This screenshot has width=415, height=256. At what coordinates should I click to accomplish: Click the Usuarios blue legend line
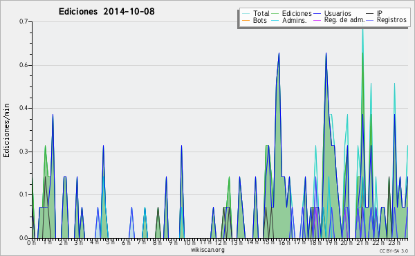tap(317, 14)
